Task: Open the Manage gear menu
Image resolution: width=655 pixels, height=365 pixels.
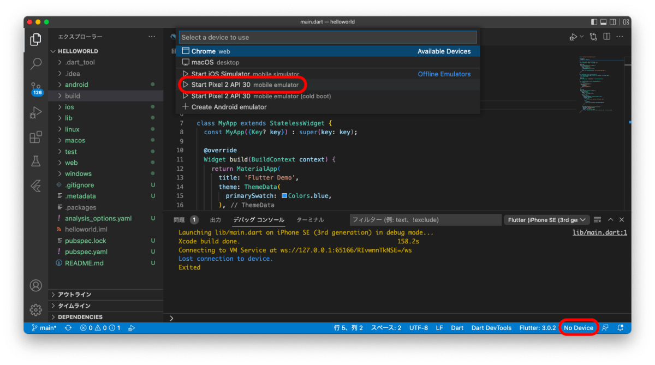Action: coord(36,309)
